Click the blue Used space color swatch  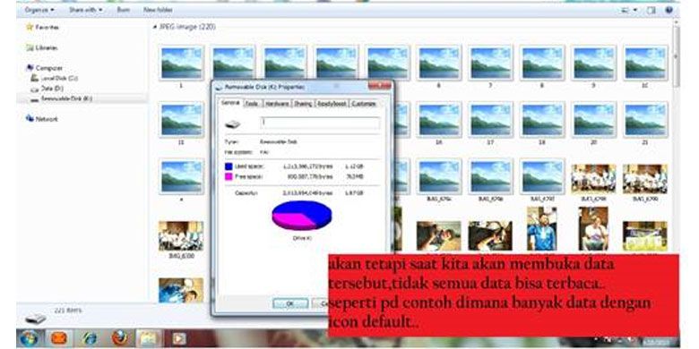(229, 166)
